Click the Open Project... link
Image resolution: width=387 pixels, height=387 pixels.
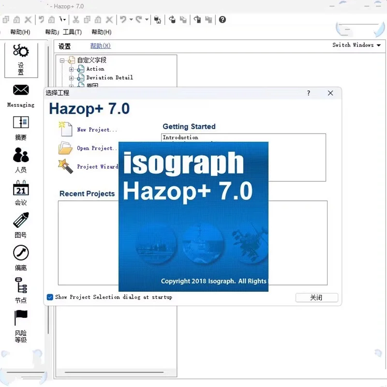click(x=97, y=148)
